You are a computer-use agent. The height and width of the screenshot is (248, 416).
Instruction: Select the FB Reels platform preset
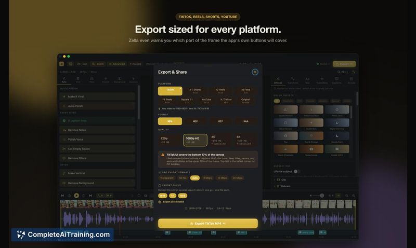point(167,101)
